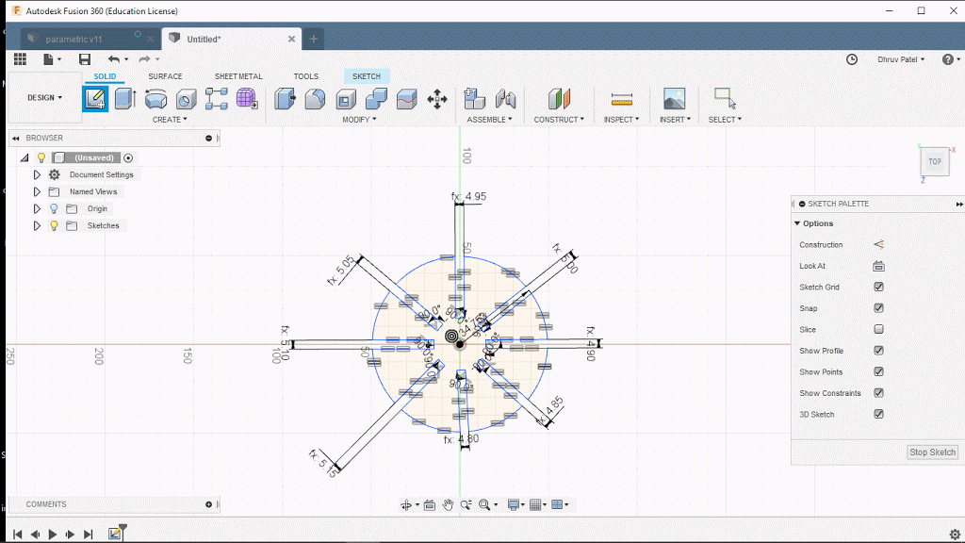The width and height of the screenshot is (965, 543).
Task: Open the ASSEMBLE dropdown menu
Action: tap(489, 120)
